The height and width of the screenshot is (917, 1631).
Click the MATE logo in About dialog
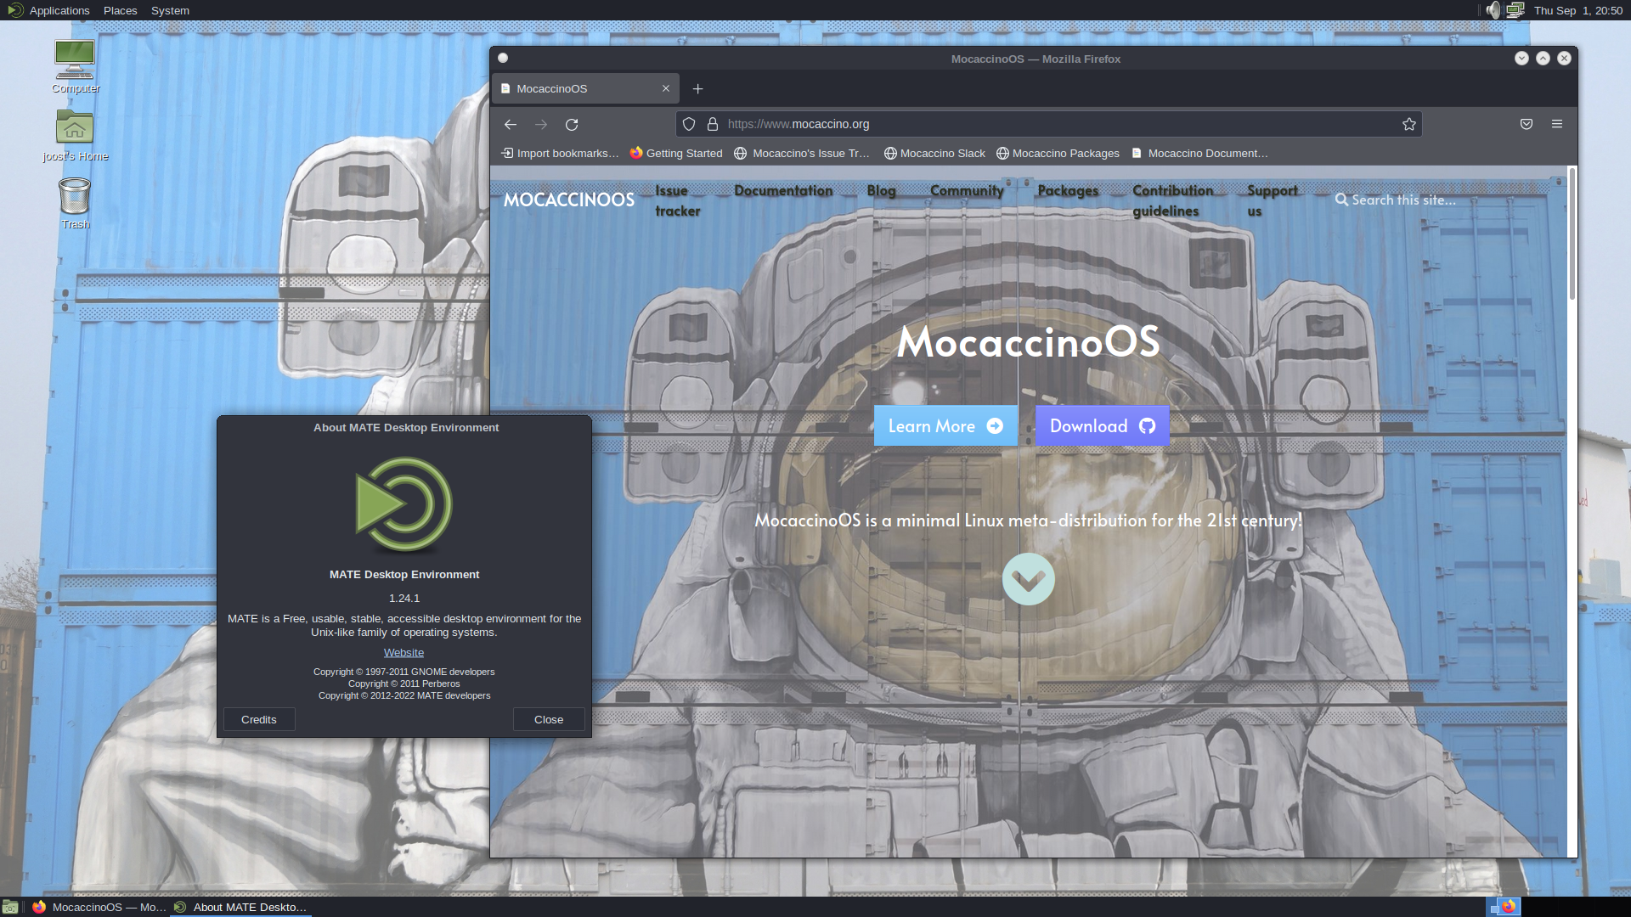click(x=404, y=504)
